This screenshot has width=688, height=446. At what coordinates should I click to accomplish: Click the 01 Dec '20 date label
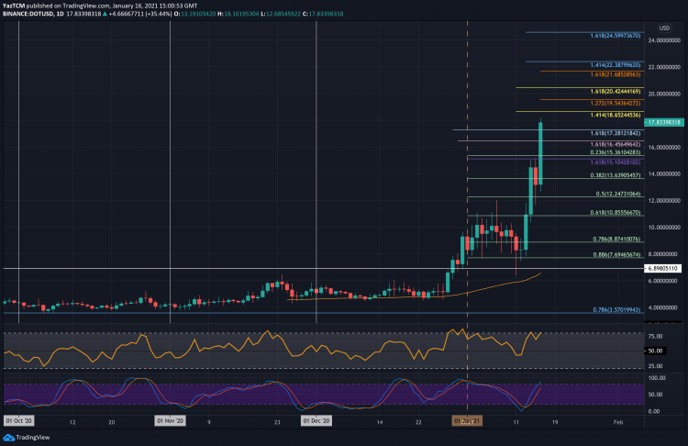316,423
